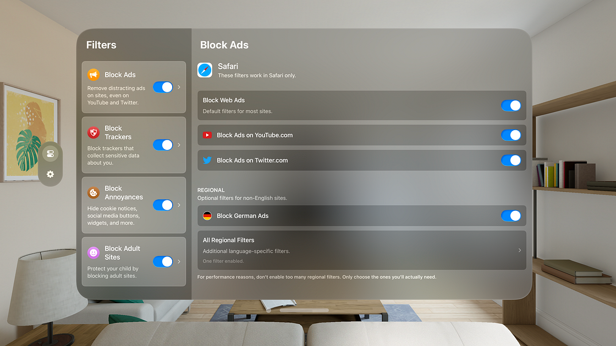Select the Block Annoyances card title
The image size is (616, 346).
[124, 193]
